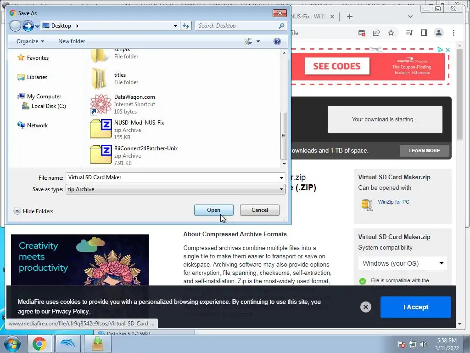Image resolution: width=470 pixels, height=353 pixels.
Task: Click Chrome icon in taskbar
Action: [x=39, y=344]
